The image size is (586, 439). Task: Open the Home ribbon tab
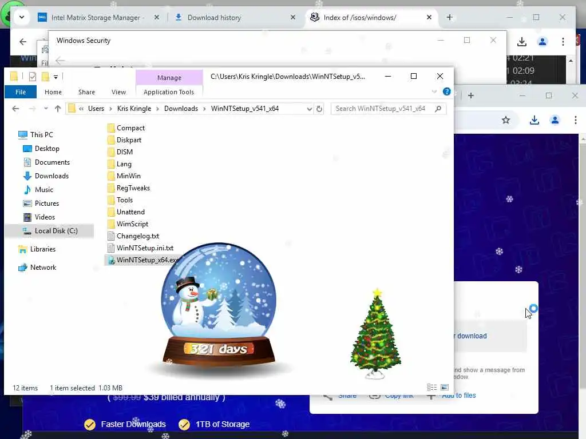pyautogui.click(x=53, y=92)
